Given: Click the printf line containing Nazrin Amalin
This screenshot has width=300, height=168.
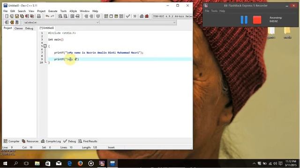Looking at the screenshot, I should point(99,53).
